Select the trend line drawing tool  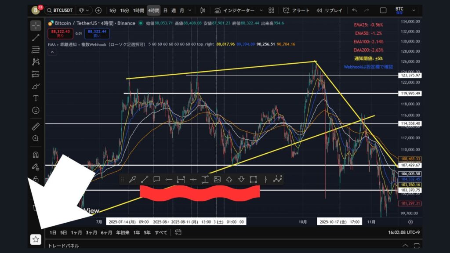36,38
